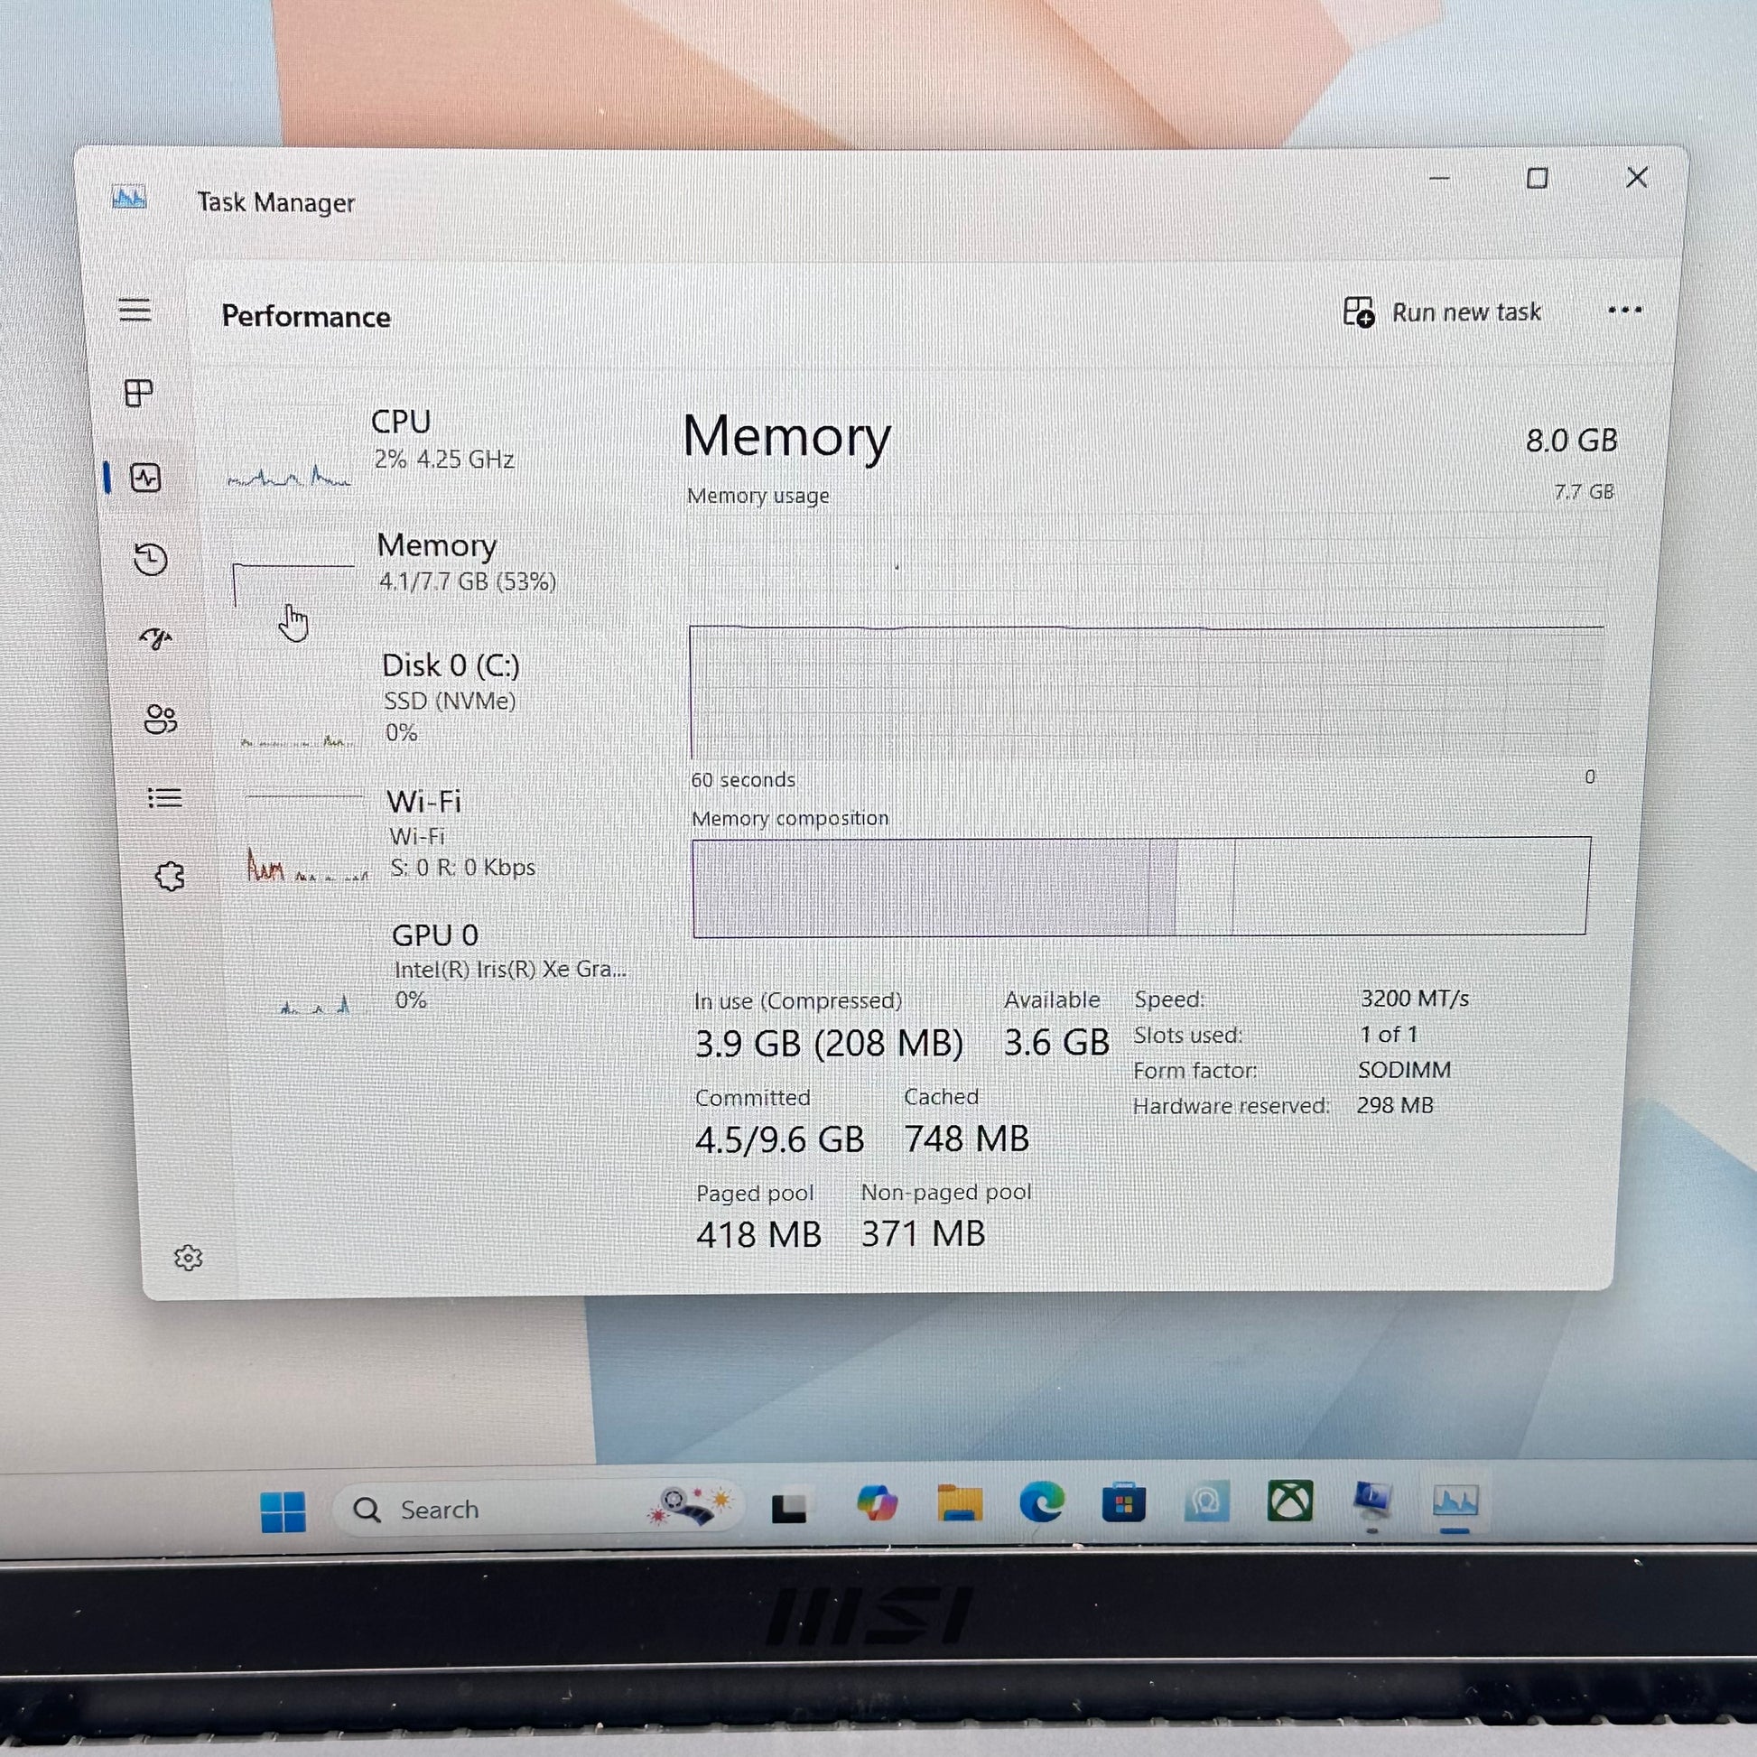Open Startup apps sidebar icon
The height and width of the screenshot is (1757, 1757).
point(155,638)
